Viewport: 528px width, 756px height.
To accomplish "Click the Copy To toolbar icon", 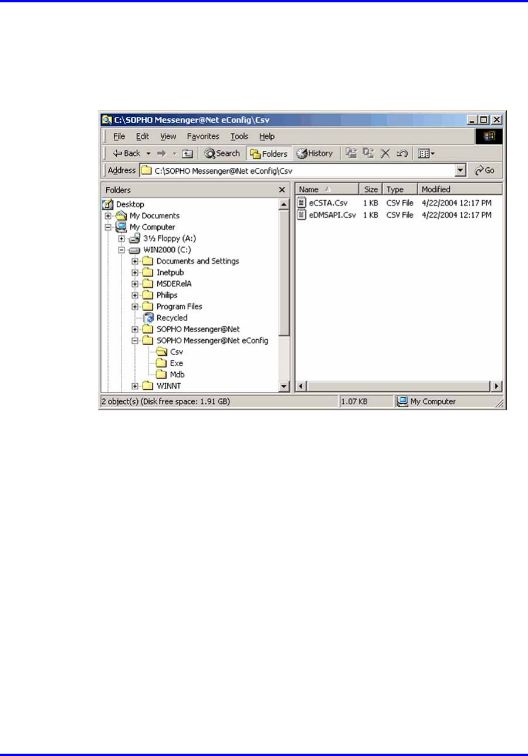I will pos(368,153).
